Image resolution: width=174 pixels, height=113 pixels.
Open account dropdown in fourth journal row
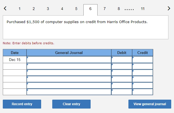(69, 79)
